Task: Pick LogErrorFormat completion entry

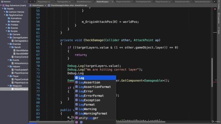Action: (95, 96)
